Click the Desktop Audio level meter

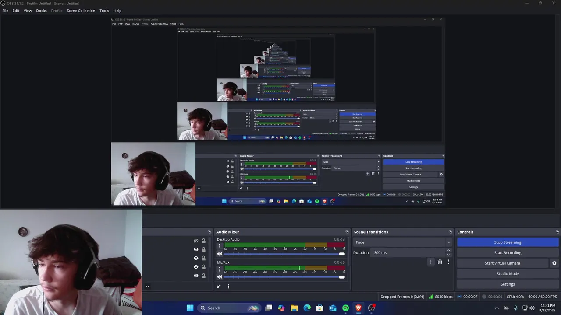tap(284, 245)
